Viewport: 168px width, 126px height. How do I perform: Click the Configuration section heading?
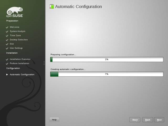[13, 68]
